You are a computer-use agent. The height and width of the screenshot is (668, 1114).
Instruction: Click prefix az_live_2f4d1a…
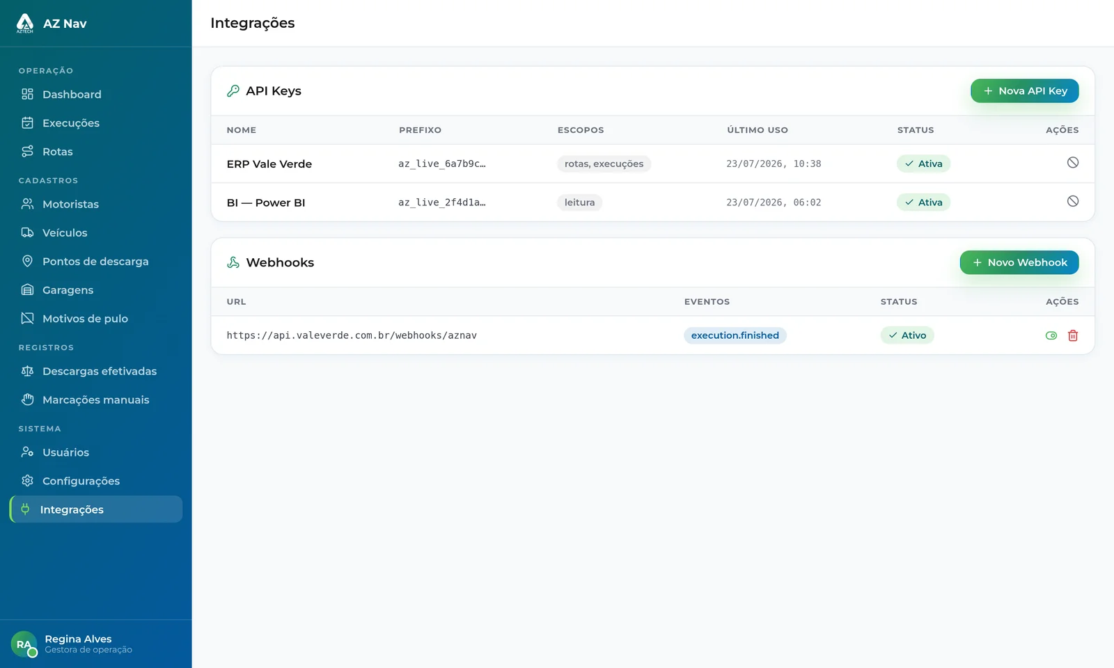click(x=442, y=202)
